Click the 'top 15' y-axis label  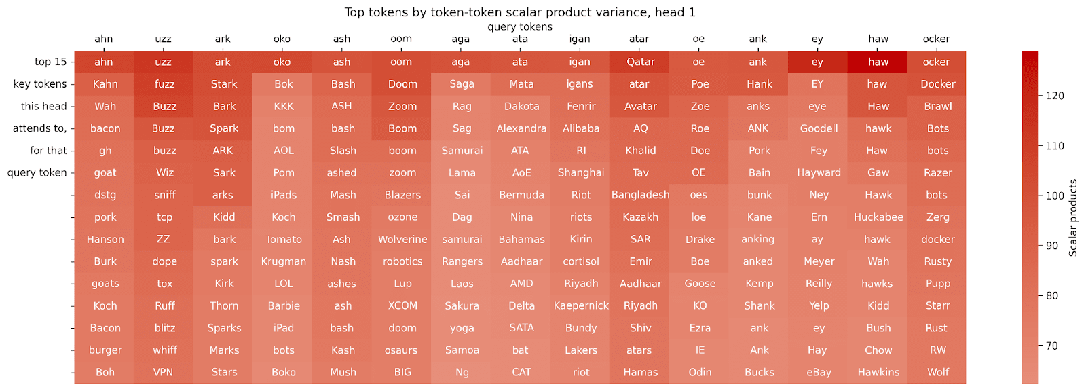(x=50, y=62)
